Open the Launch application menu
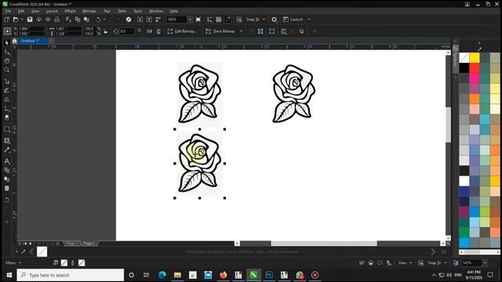 (296, 20)
